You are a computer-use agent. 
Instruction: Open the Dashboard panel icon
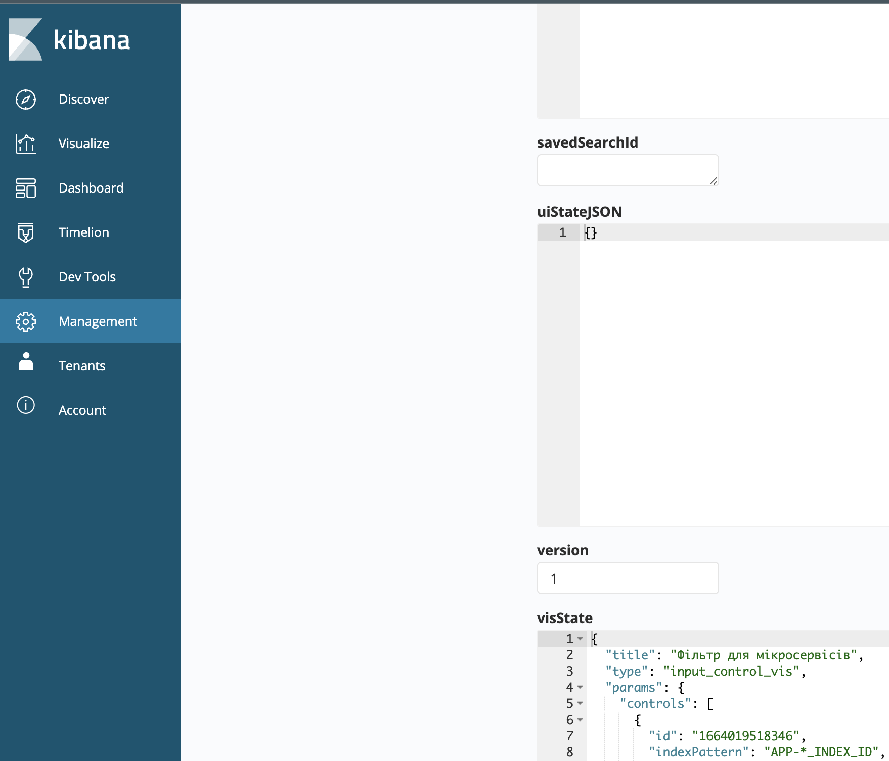coord(26,188)
